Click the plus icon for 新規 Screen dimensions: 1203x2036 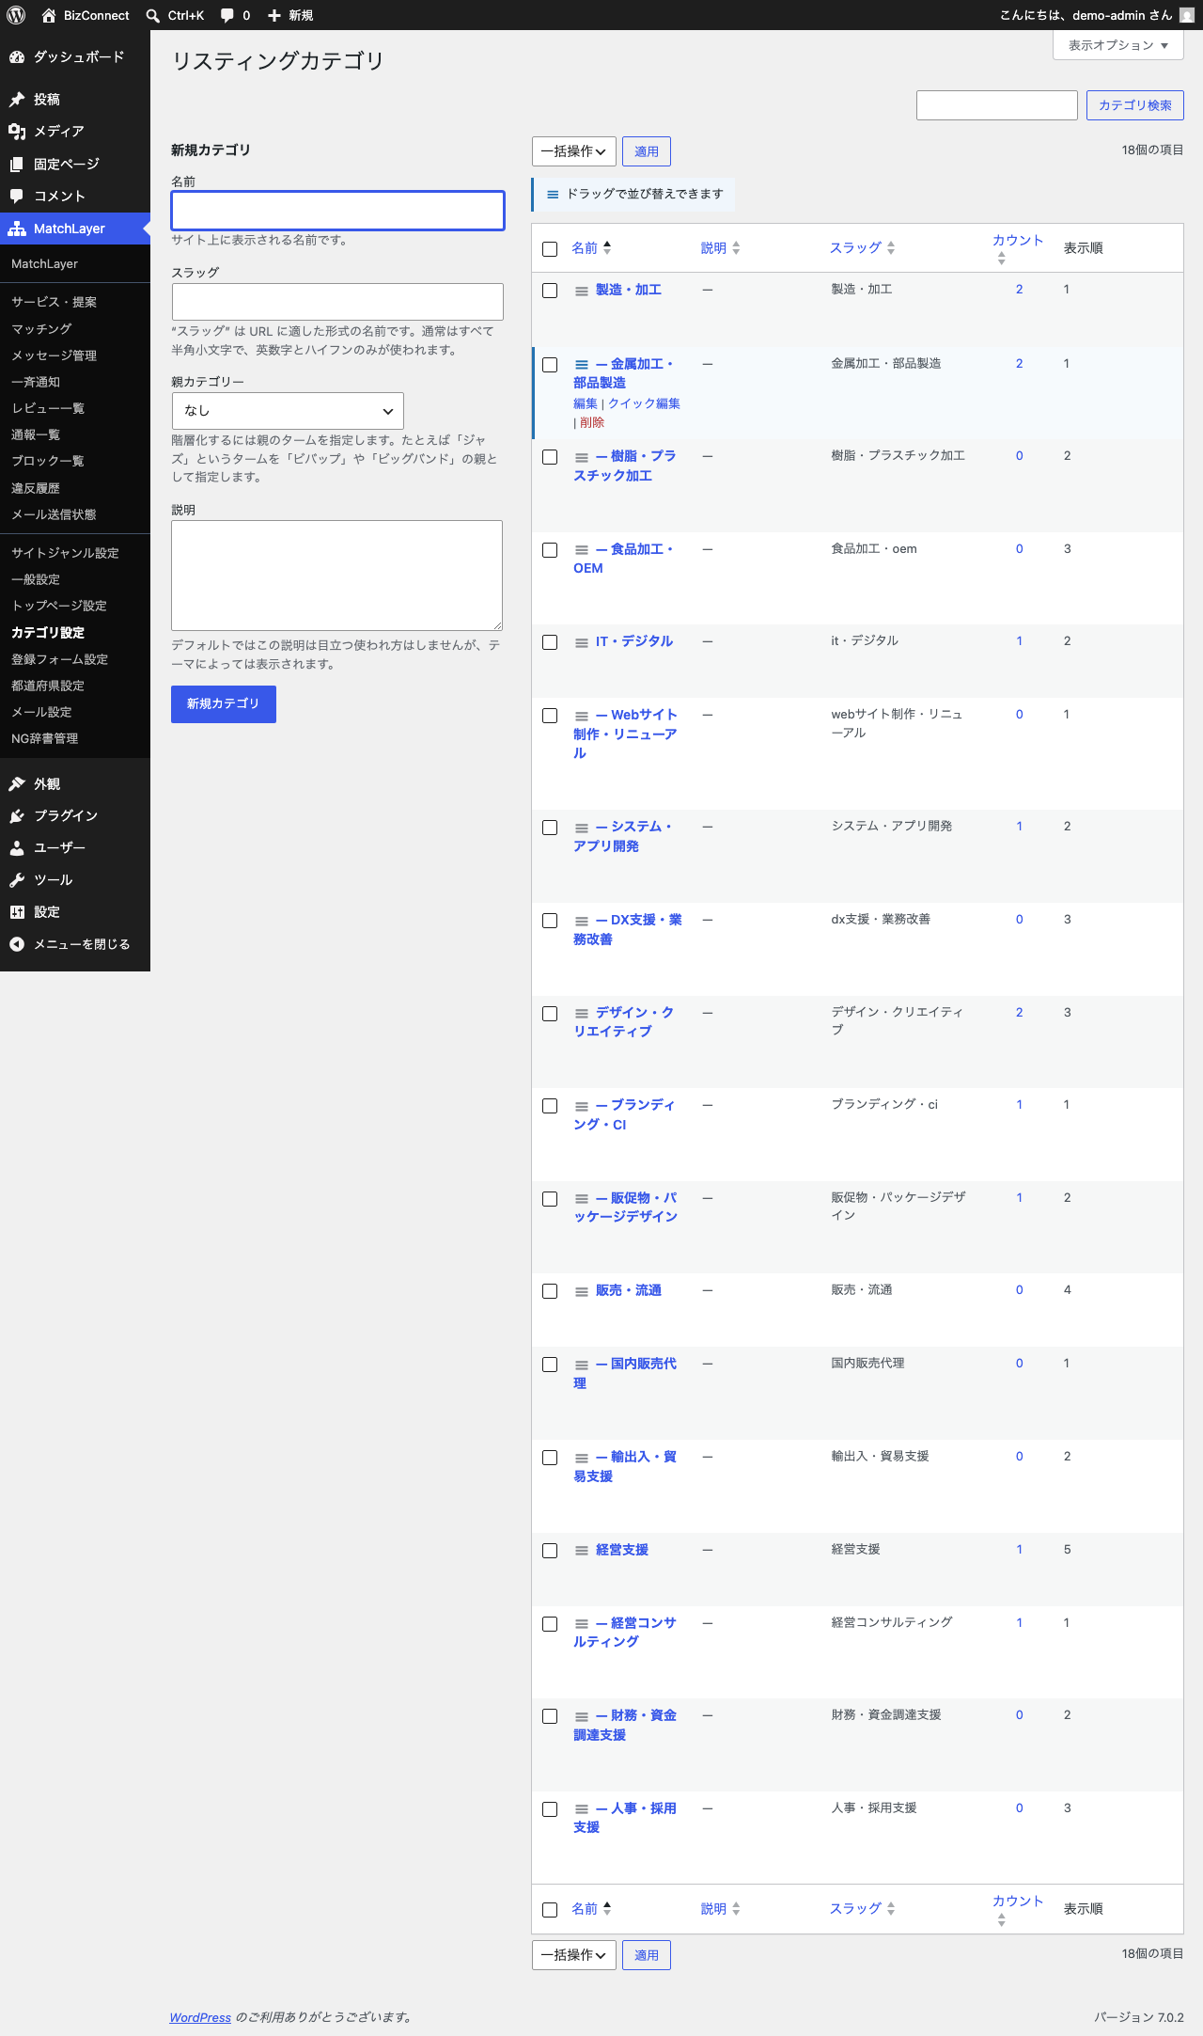click(274, 15)
